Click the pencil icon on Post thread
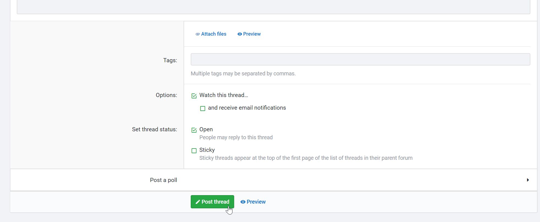The image size is (540, 222). tap(198, 202)
